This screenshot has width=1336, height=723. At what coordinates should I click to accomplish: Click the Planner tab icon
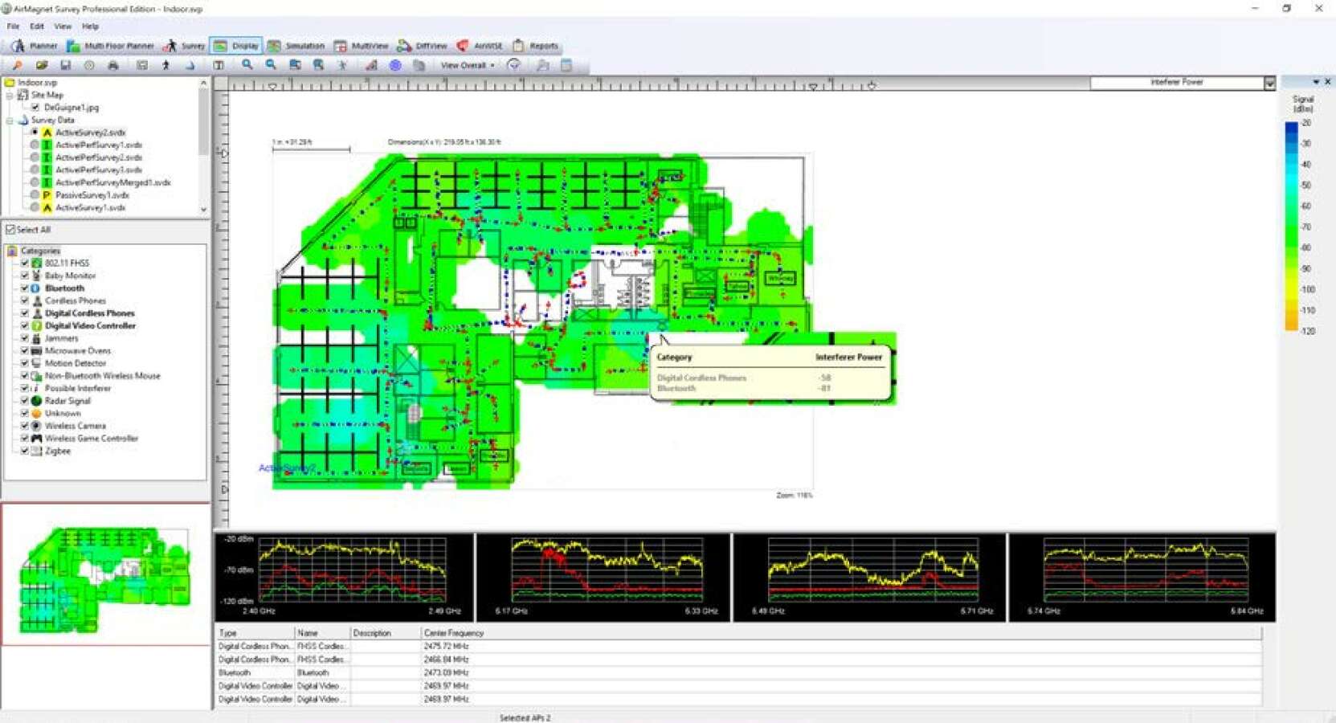[18, 46]
